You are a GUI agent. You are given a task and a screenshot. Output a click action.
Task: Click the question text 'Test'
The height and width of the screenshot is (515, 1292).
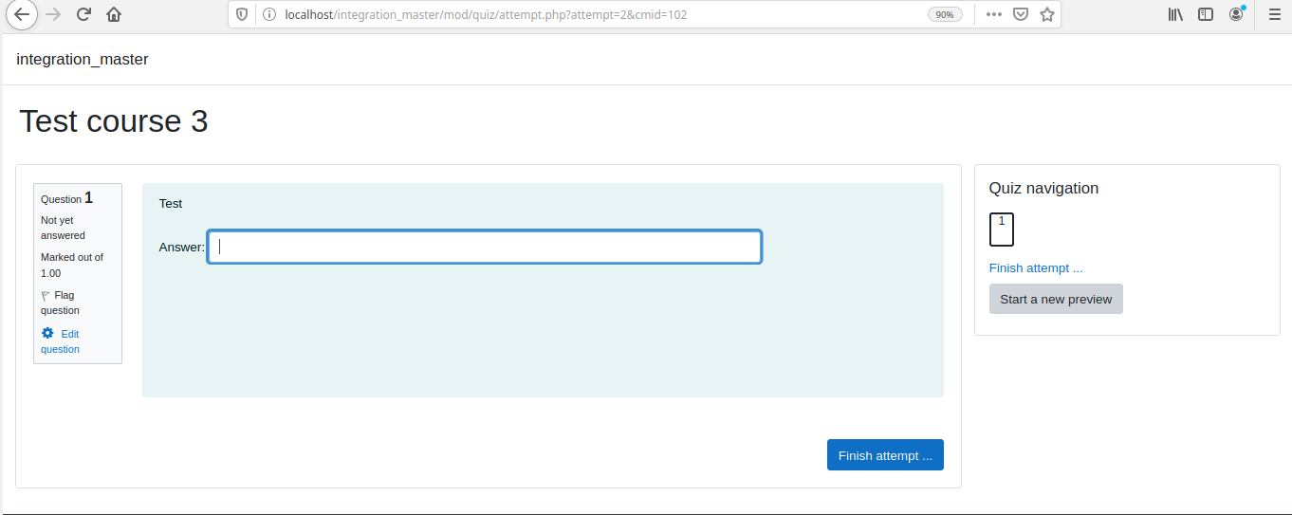click(171, 203)
